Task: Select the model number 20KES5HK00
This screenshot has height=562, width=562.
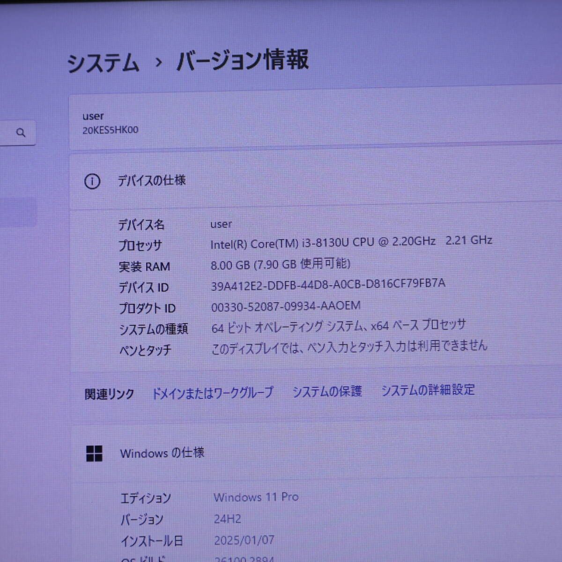Action: (x=110, y=130)
